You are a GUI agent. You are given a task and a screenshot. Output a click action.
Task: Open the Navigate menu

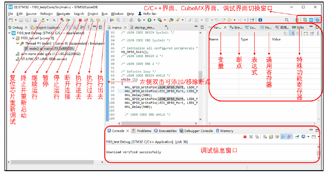click(x=63, y=14)
